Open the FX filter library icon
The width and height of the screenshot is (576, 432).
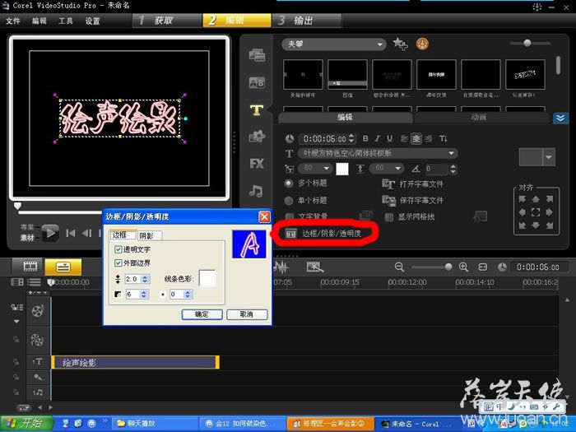coord(257,164)
